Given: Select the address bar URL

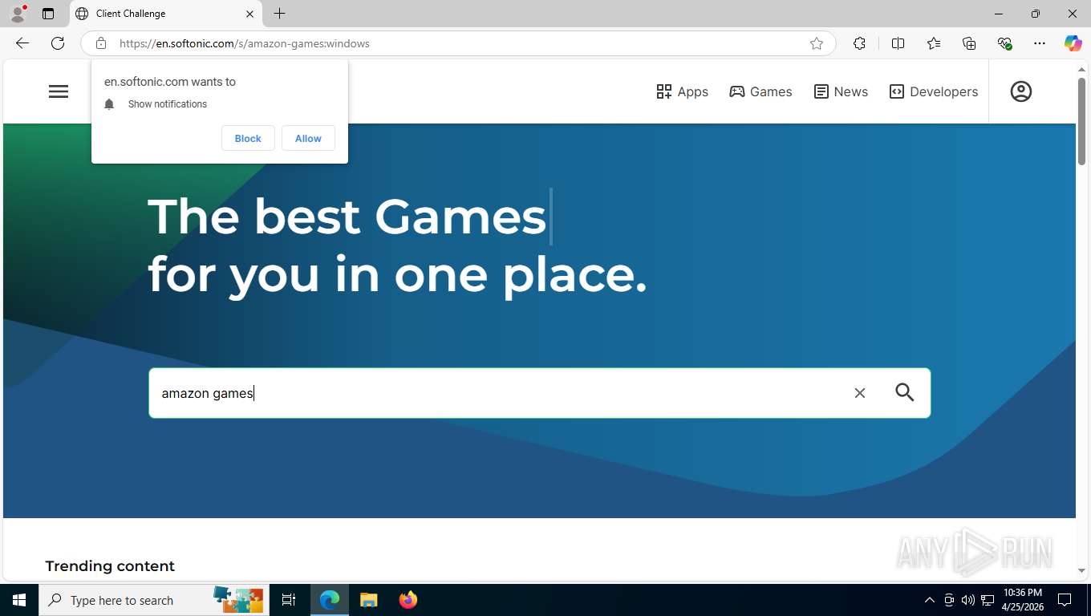Looking at the screenshot, I should click(x=245, y=43).
